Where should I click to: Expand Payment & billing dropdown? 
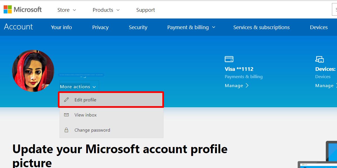pyautogui.click(x=191, y=27)
